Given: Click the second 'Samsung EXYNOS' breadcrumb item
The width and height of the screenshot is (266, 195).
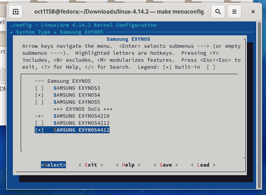Looking at the screenshot, I should tap(82, 32).
